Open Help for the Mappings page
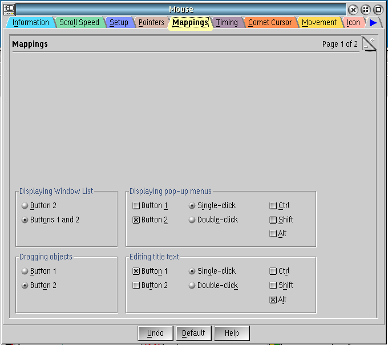Viewport: 388px width, 345px height. (232, 333)
